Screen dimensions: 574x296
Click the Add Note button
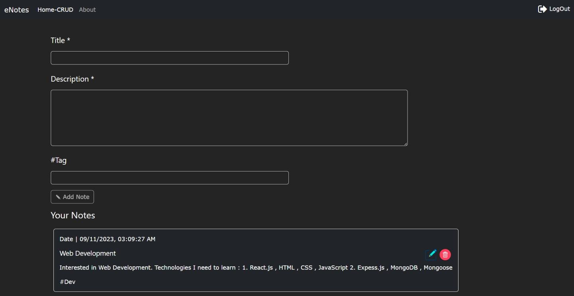(x=72, y=197)
